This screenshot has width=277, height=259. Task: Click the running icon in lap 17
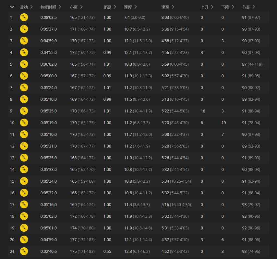24,204
